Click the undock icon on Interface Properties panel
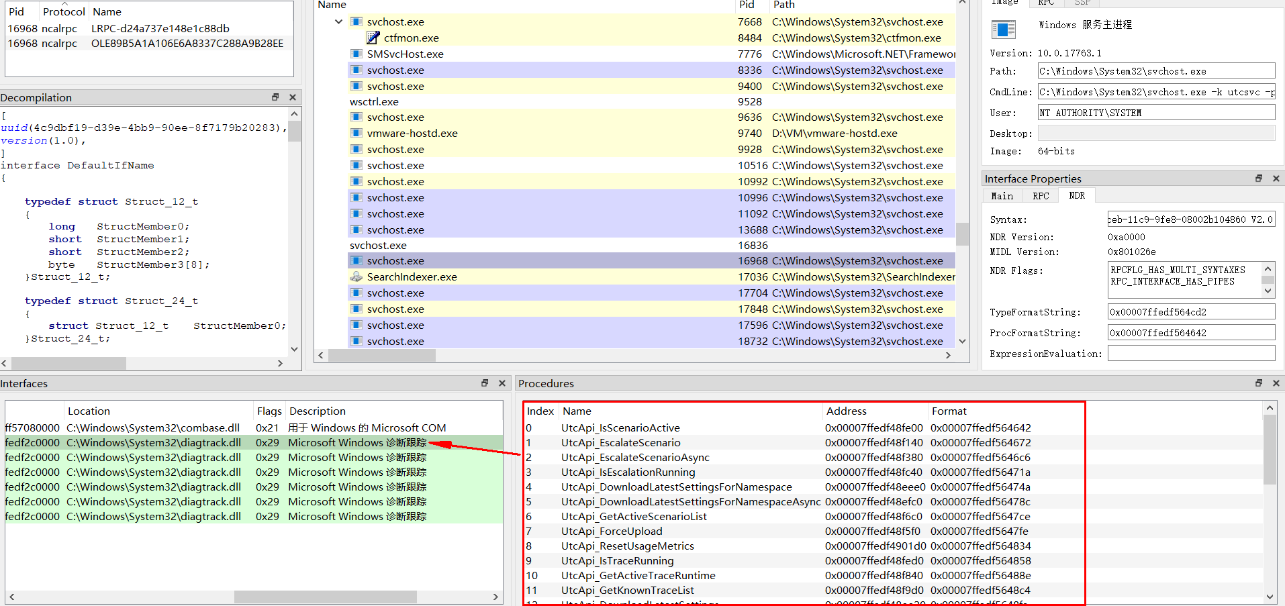 click(1258, 178)
